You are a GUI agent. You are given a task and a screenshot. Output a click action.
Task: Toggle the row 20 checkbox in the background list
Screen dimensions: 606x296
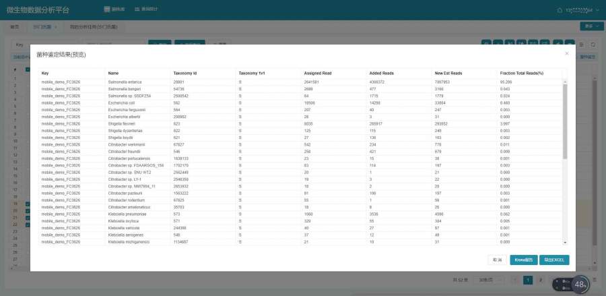(28, 210)
